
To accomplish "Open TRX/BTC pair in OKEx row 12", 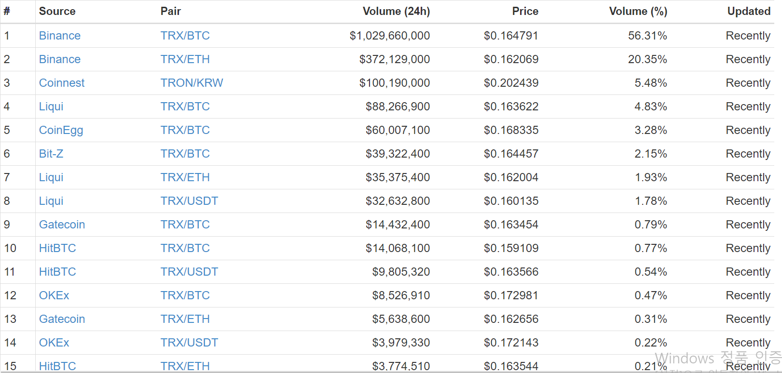I will point(185,295).
